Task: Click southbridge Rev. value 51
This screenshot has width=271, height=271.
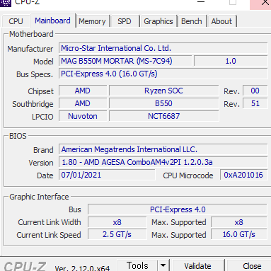Action: pyautogui.click(x=255, y=103)
